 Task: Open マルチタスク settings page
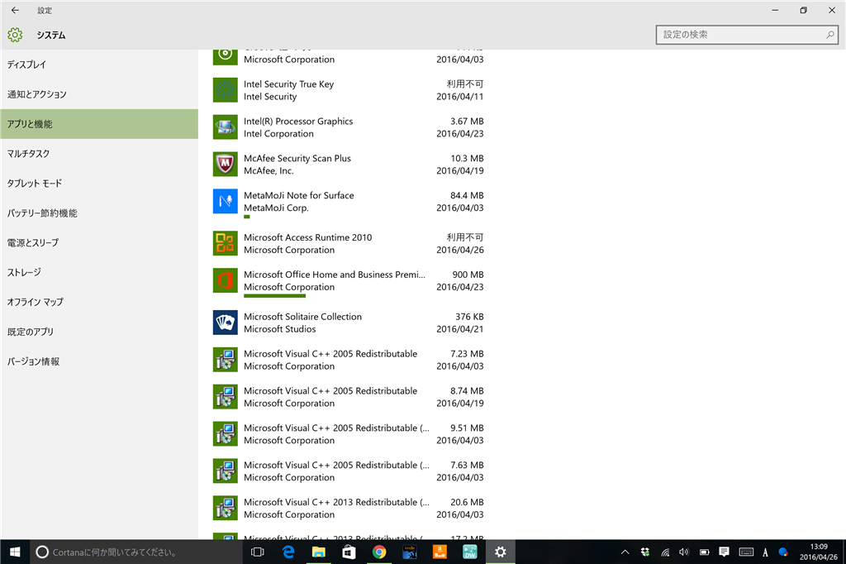[99, 154]
